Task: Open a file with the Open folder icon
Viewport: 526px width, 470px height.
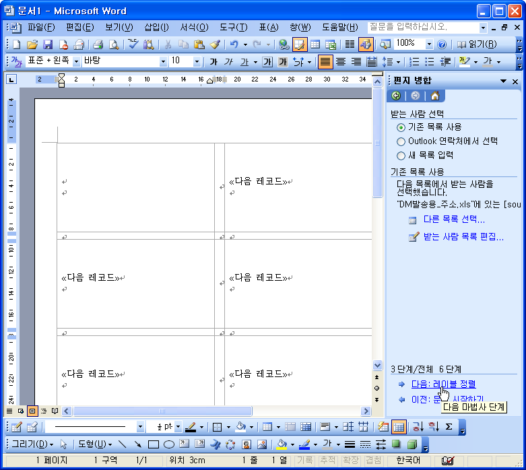Action: (x=32, y=44)
